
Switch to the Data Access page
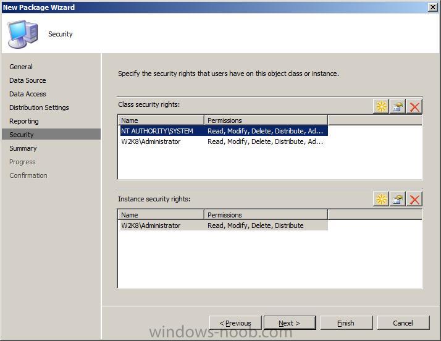coord(28,94)
